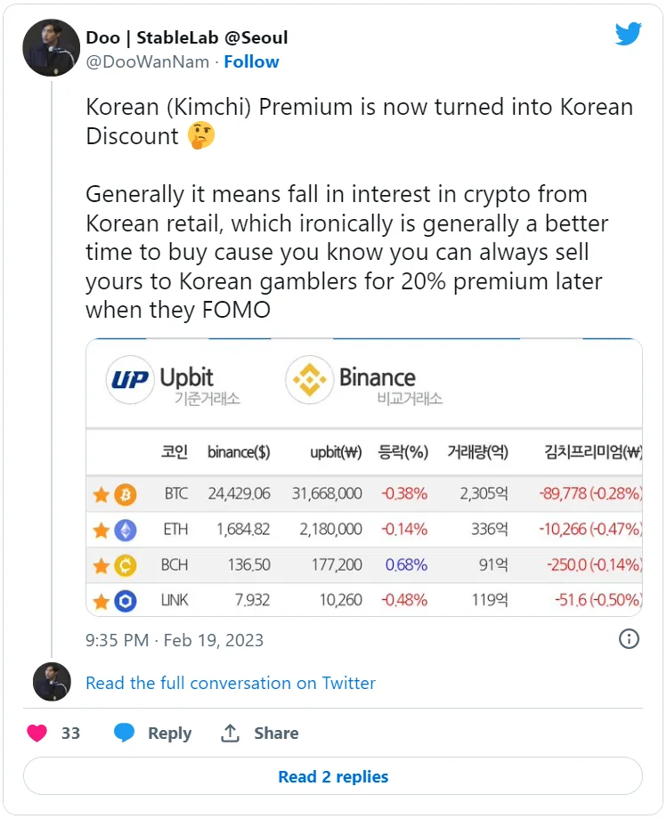
Task: Click the Read 2 replies button
Action: click(333, 776)
